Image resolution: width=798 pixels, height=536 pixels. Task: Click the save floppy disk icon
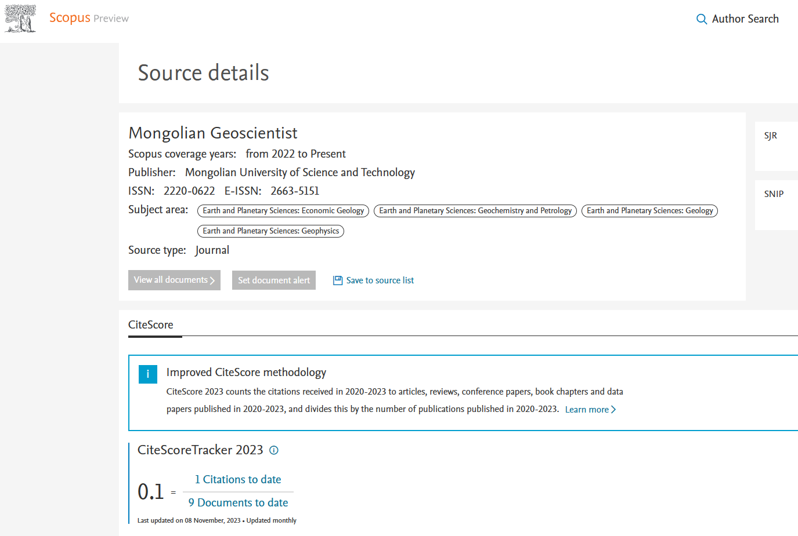(x=338, y=280)
